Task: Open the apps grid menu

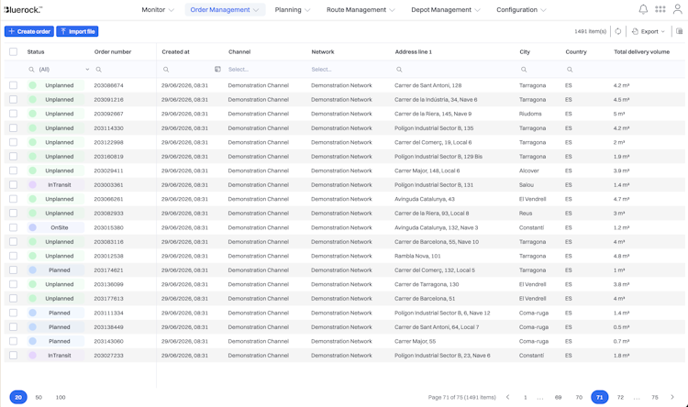Action: (660, 9)
